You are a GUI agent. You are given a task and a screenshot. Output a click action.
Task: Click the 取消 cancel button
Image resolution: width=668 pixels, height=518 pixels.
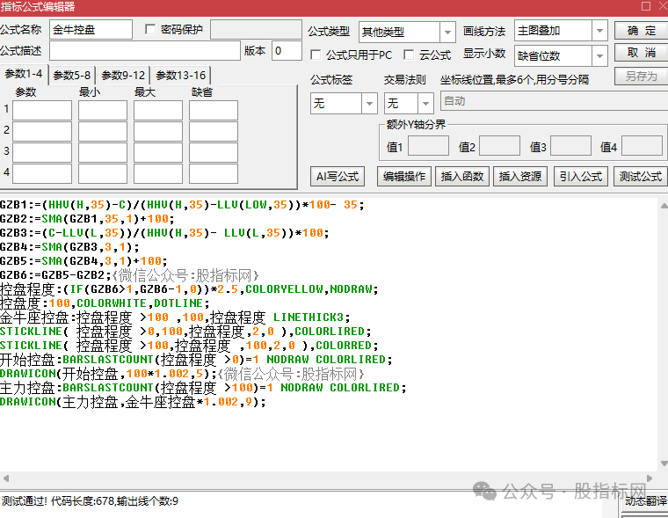pos(641,53)
